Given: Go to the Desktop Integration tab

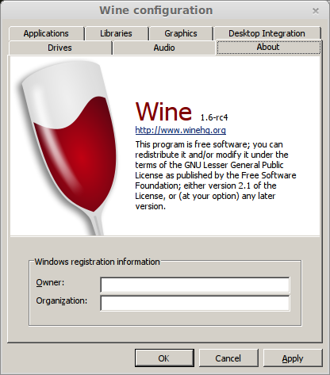Looking at the screenshot, I should click(267, 33).
